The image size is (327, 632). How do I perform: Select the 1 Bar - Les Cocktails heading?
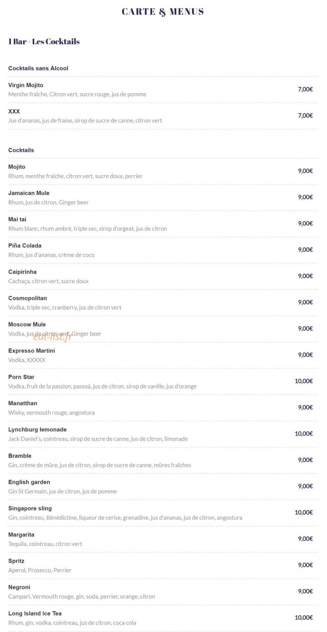(44, 41)
